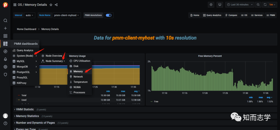Open the Interval auto dropdown
Viewport: 280px width, 130px height.
[x=30, y=15]
